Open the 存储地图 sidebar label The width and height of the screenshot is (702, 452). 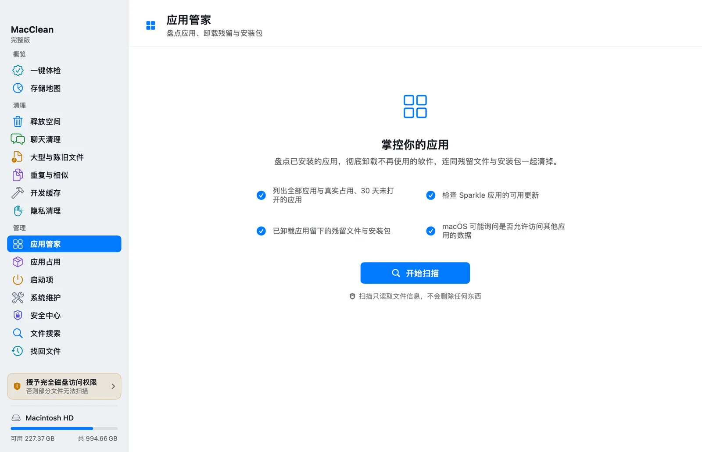pos(45,88)
